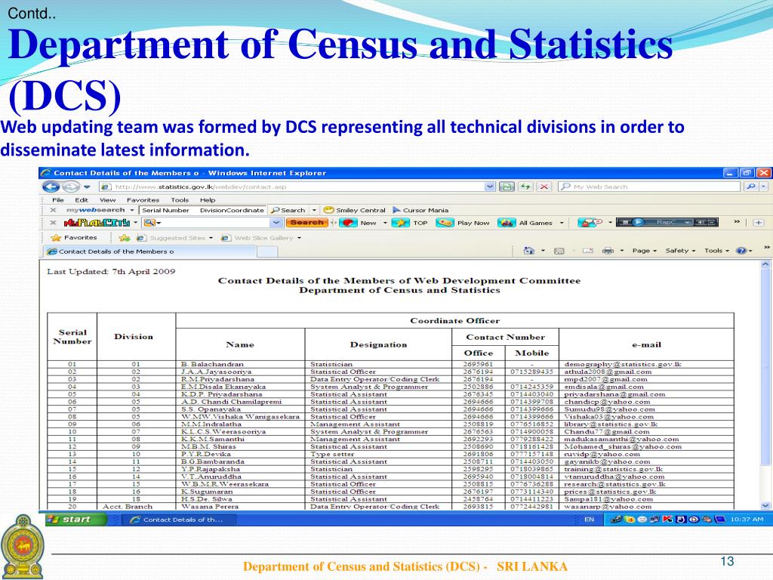This screenshot has height=580, width=773.
Task: Open Suggested Sites link
Action: [x=174, y=238]
